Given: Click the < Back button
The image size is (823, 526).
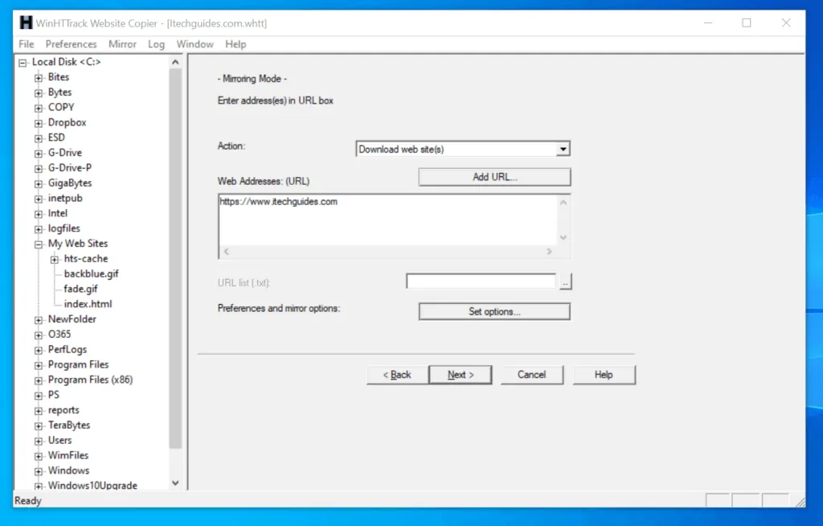Looking at the screenshot, I should 397,375.
